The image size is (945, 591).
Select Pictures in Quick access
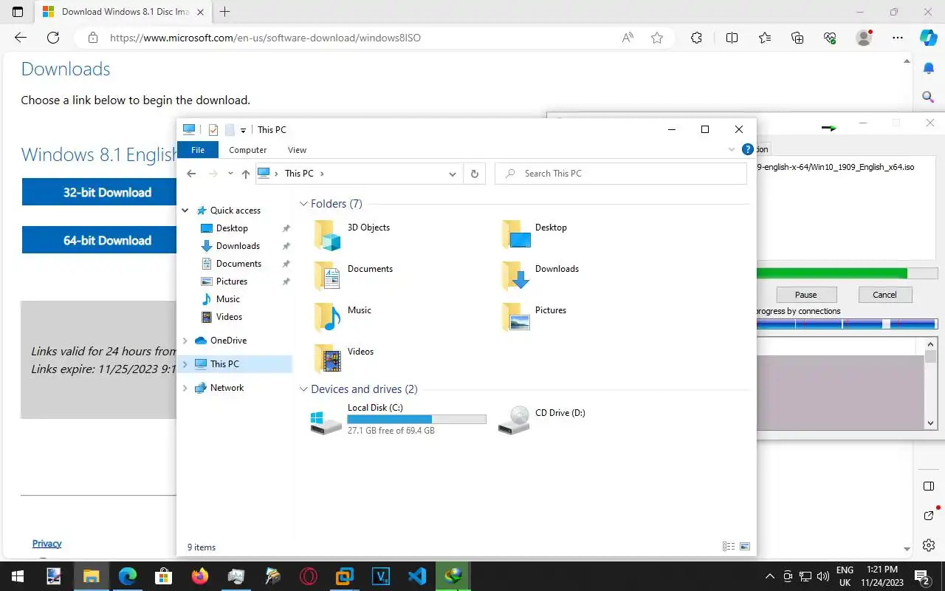point(232,281)
